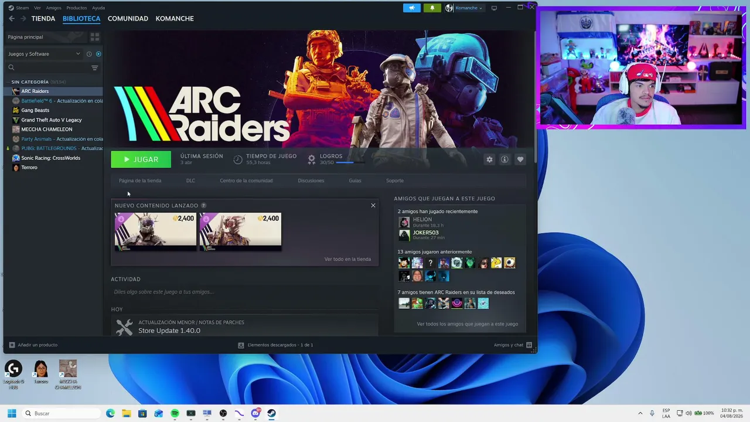750x422 pixels.
Task: Open Store Update 1.40.0 patch notes
Action: pyautogui.click(x=169, y=331)
